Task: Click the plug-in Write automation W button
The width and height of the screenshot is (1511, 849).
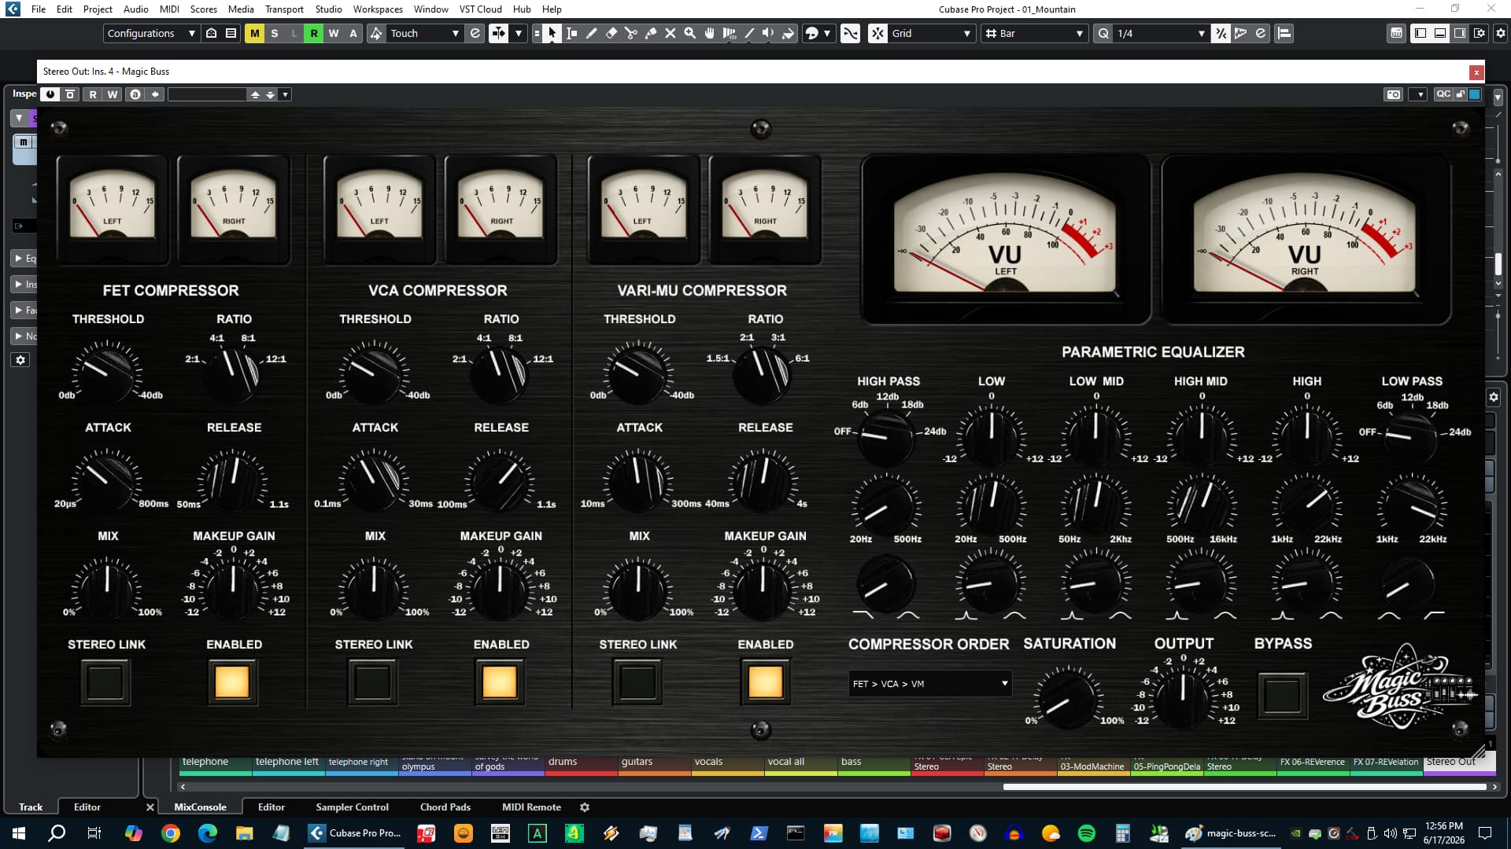Action: point(113,94)
